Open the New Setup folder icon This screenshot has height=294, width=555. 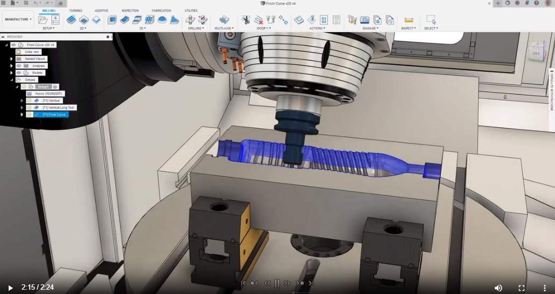coord(43,20)
